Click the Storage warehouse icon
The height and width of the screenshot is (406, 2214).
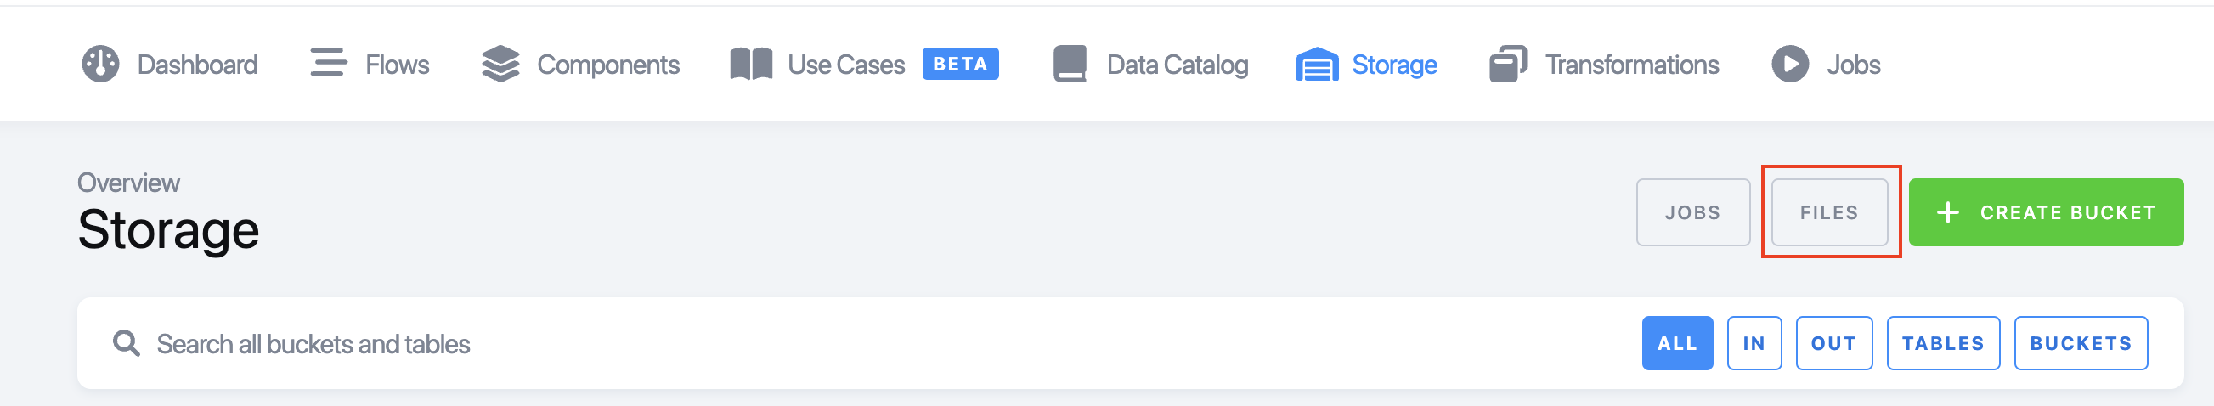click(1317, 65)
